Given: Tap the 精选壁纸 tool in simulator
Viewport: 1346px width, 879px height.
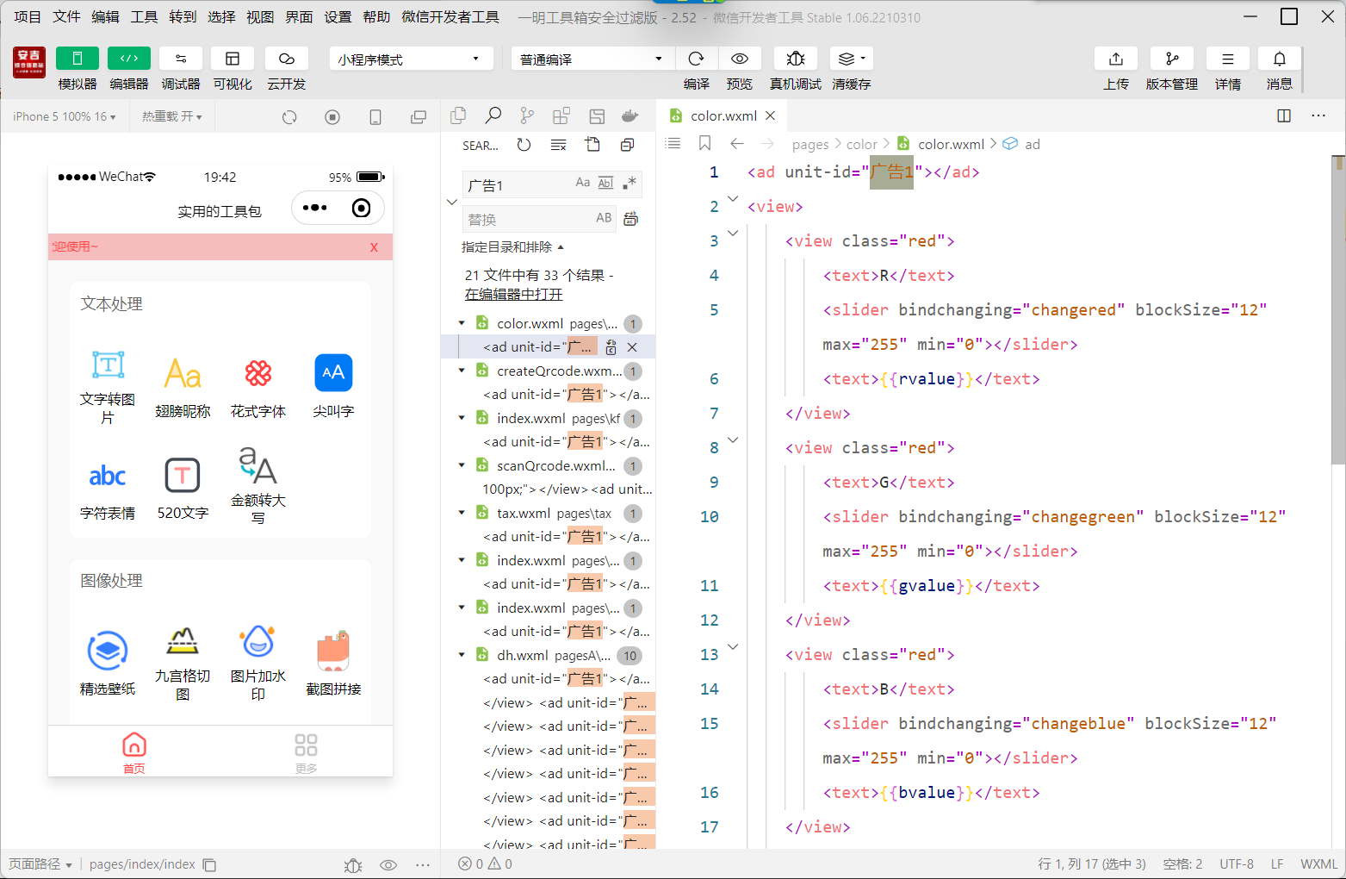Looking at the screenshot, I should (x=108, y=664).
